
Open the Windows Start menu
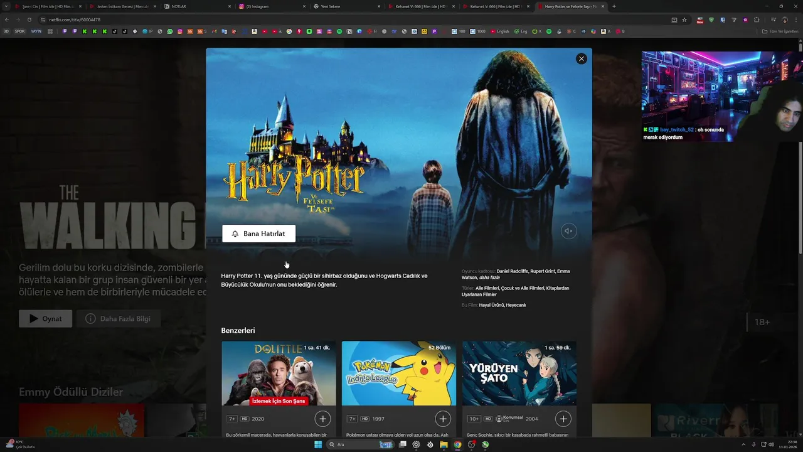pos(318,444)
